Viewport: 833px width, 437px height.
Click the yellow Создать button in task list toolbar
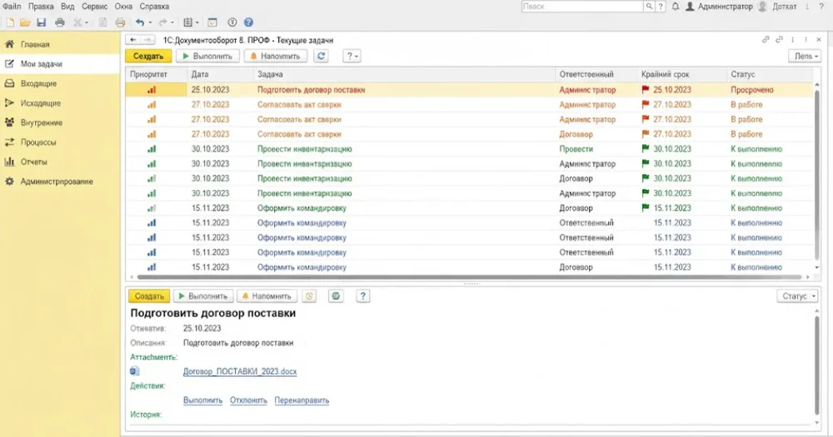pos(148,56)
